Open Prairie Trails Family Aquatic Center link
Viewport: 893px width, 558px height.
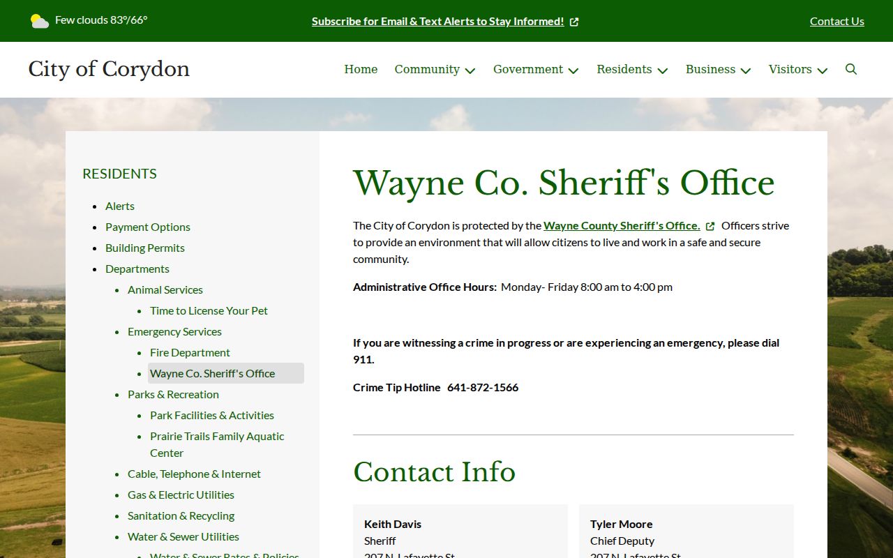click(217, 444)
